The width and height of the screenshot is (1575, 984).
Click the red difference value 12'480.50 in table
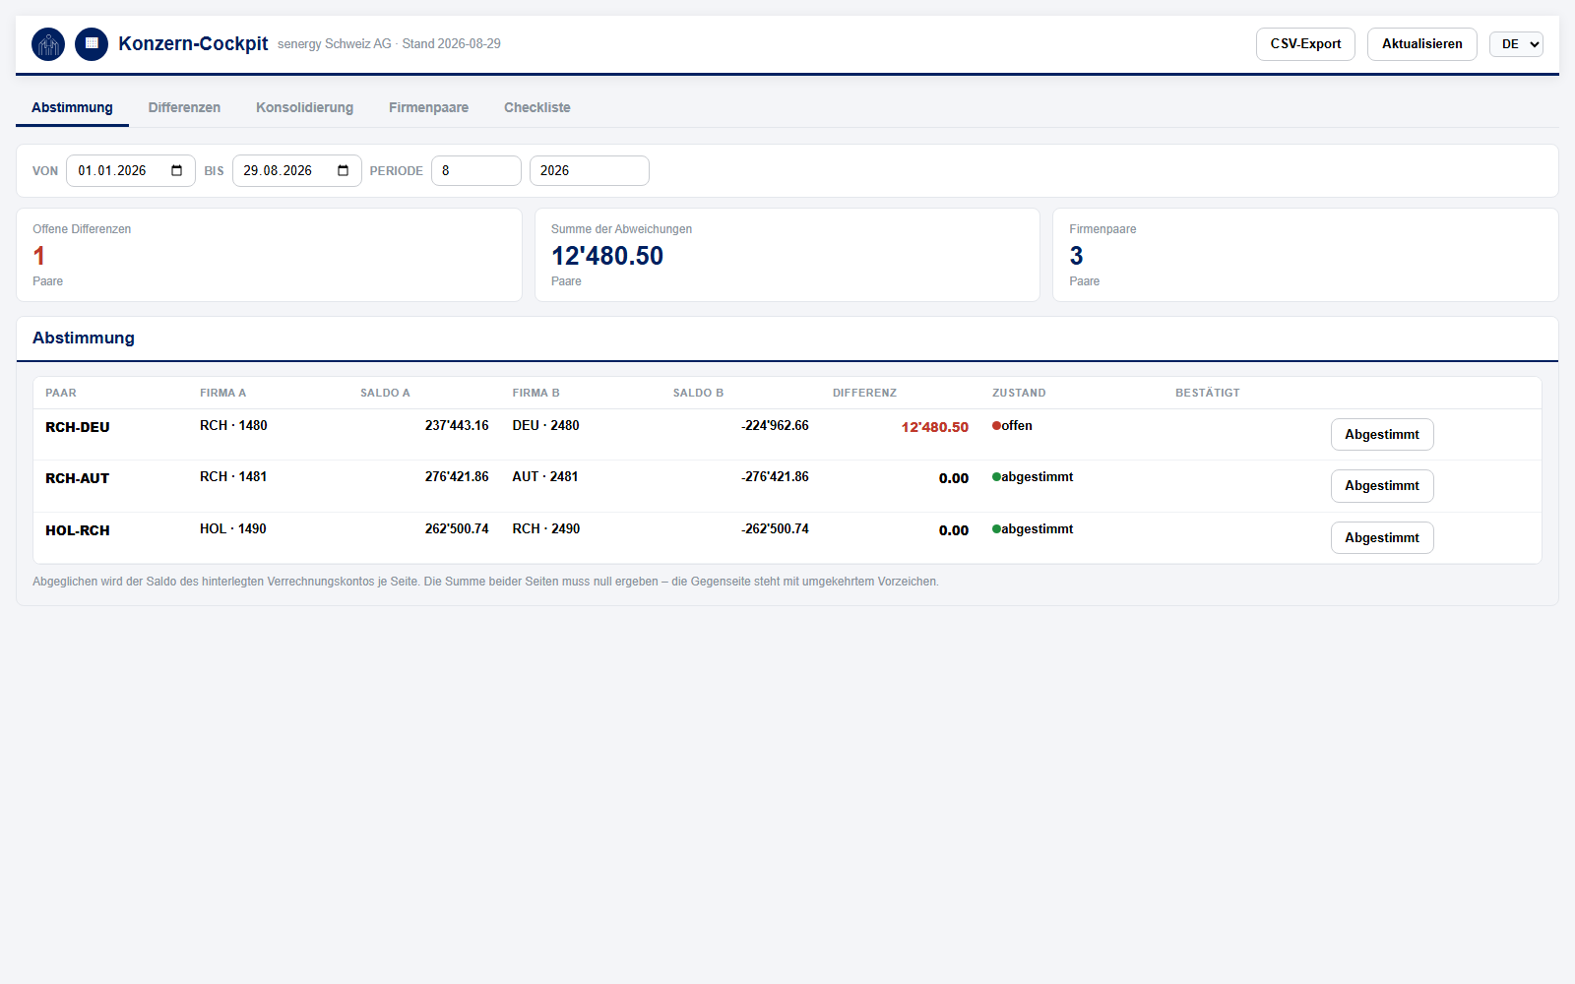click(x=935, y=428)
